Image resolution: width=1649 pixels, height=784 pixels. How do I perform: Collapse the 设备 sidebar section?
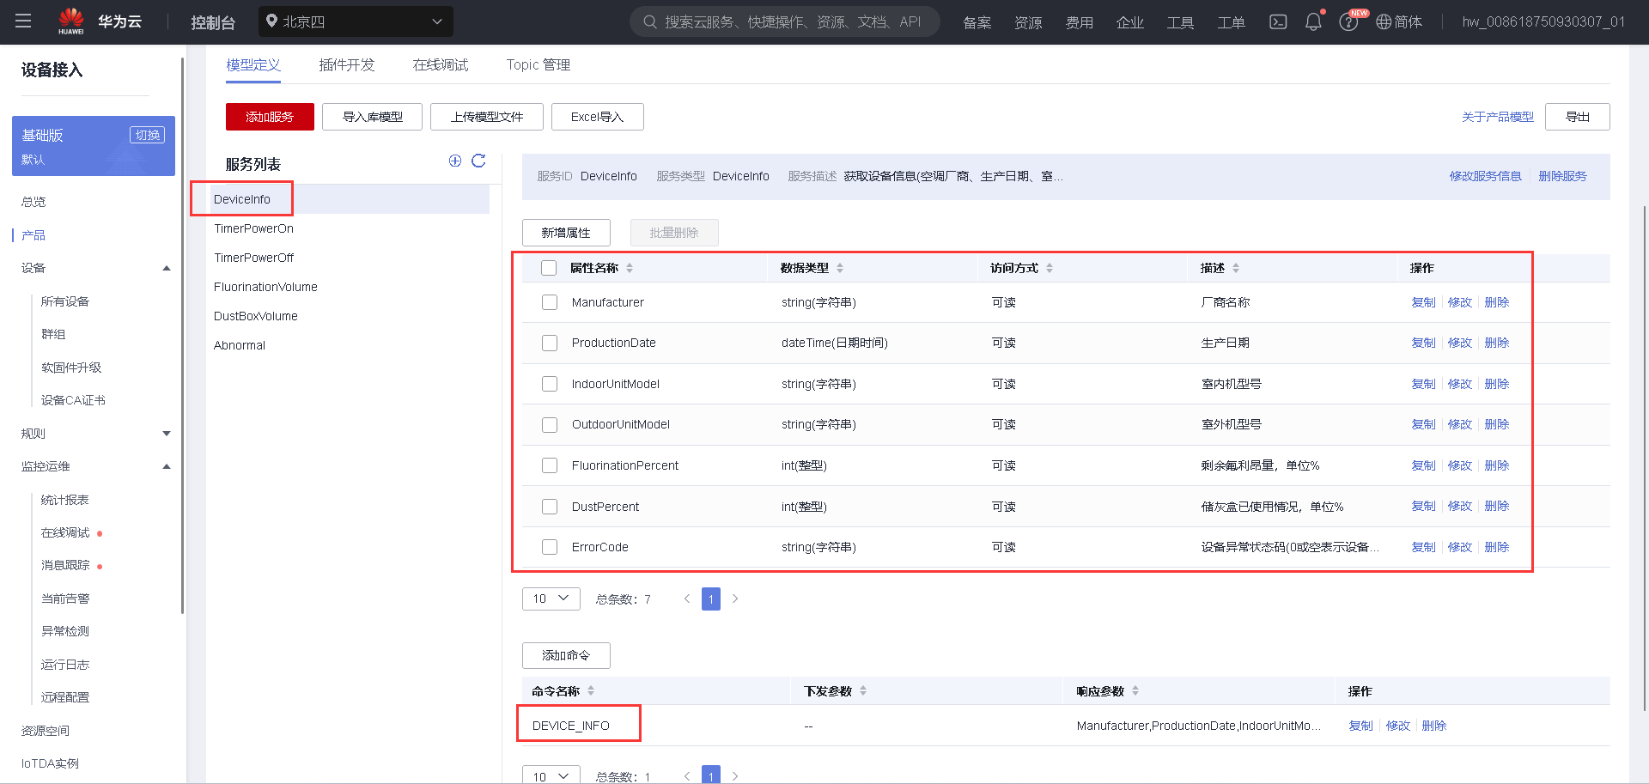tap(167, 268)
